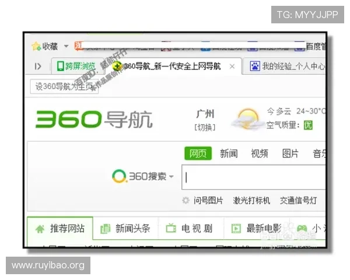Open 激光打标机 hot search link
Viewport: 350px width, 280px height.
pos(251,201)
